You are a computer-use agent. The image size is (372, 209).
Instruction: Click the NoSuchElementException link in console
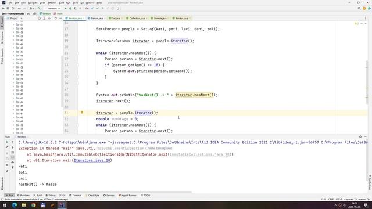tap(120, 149)
